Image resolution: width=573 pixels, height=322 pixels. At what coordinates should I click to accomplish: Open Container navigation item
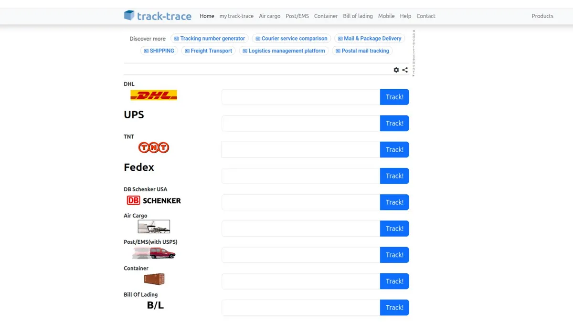(x=326, y=16)
